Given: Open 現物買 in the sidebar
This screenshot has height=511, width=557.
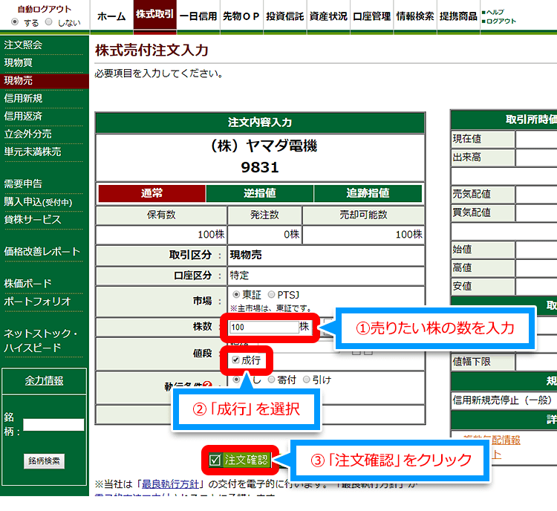Looking at the screenshot, I should click(18, 63).
